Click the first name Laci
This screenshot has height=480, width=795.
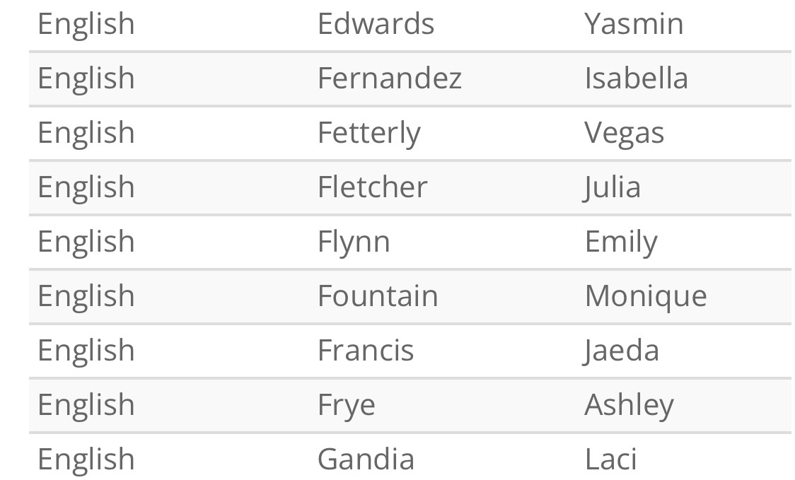610,459
